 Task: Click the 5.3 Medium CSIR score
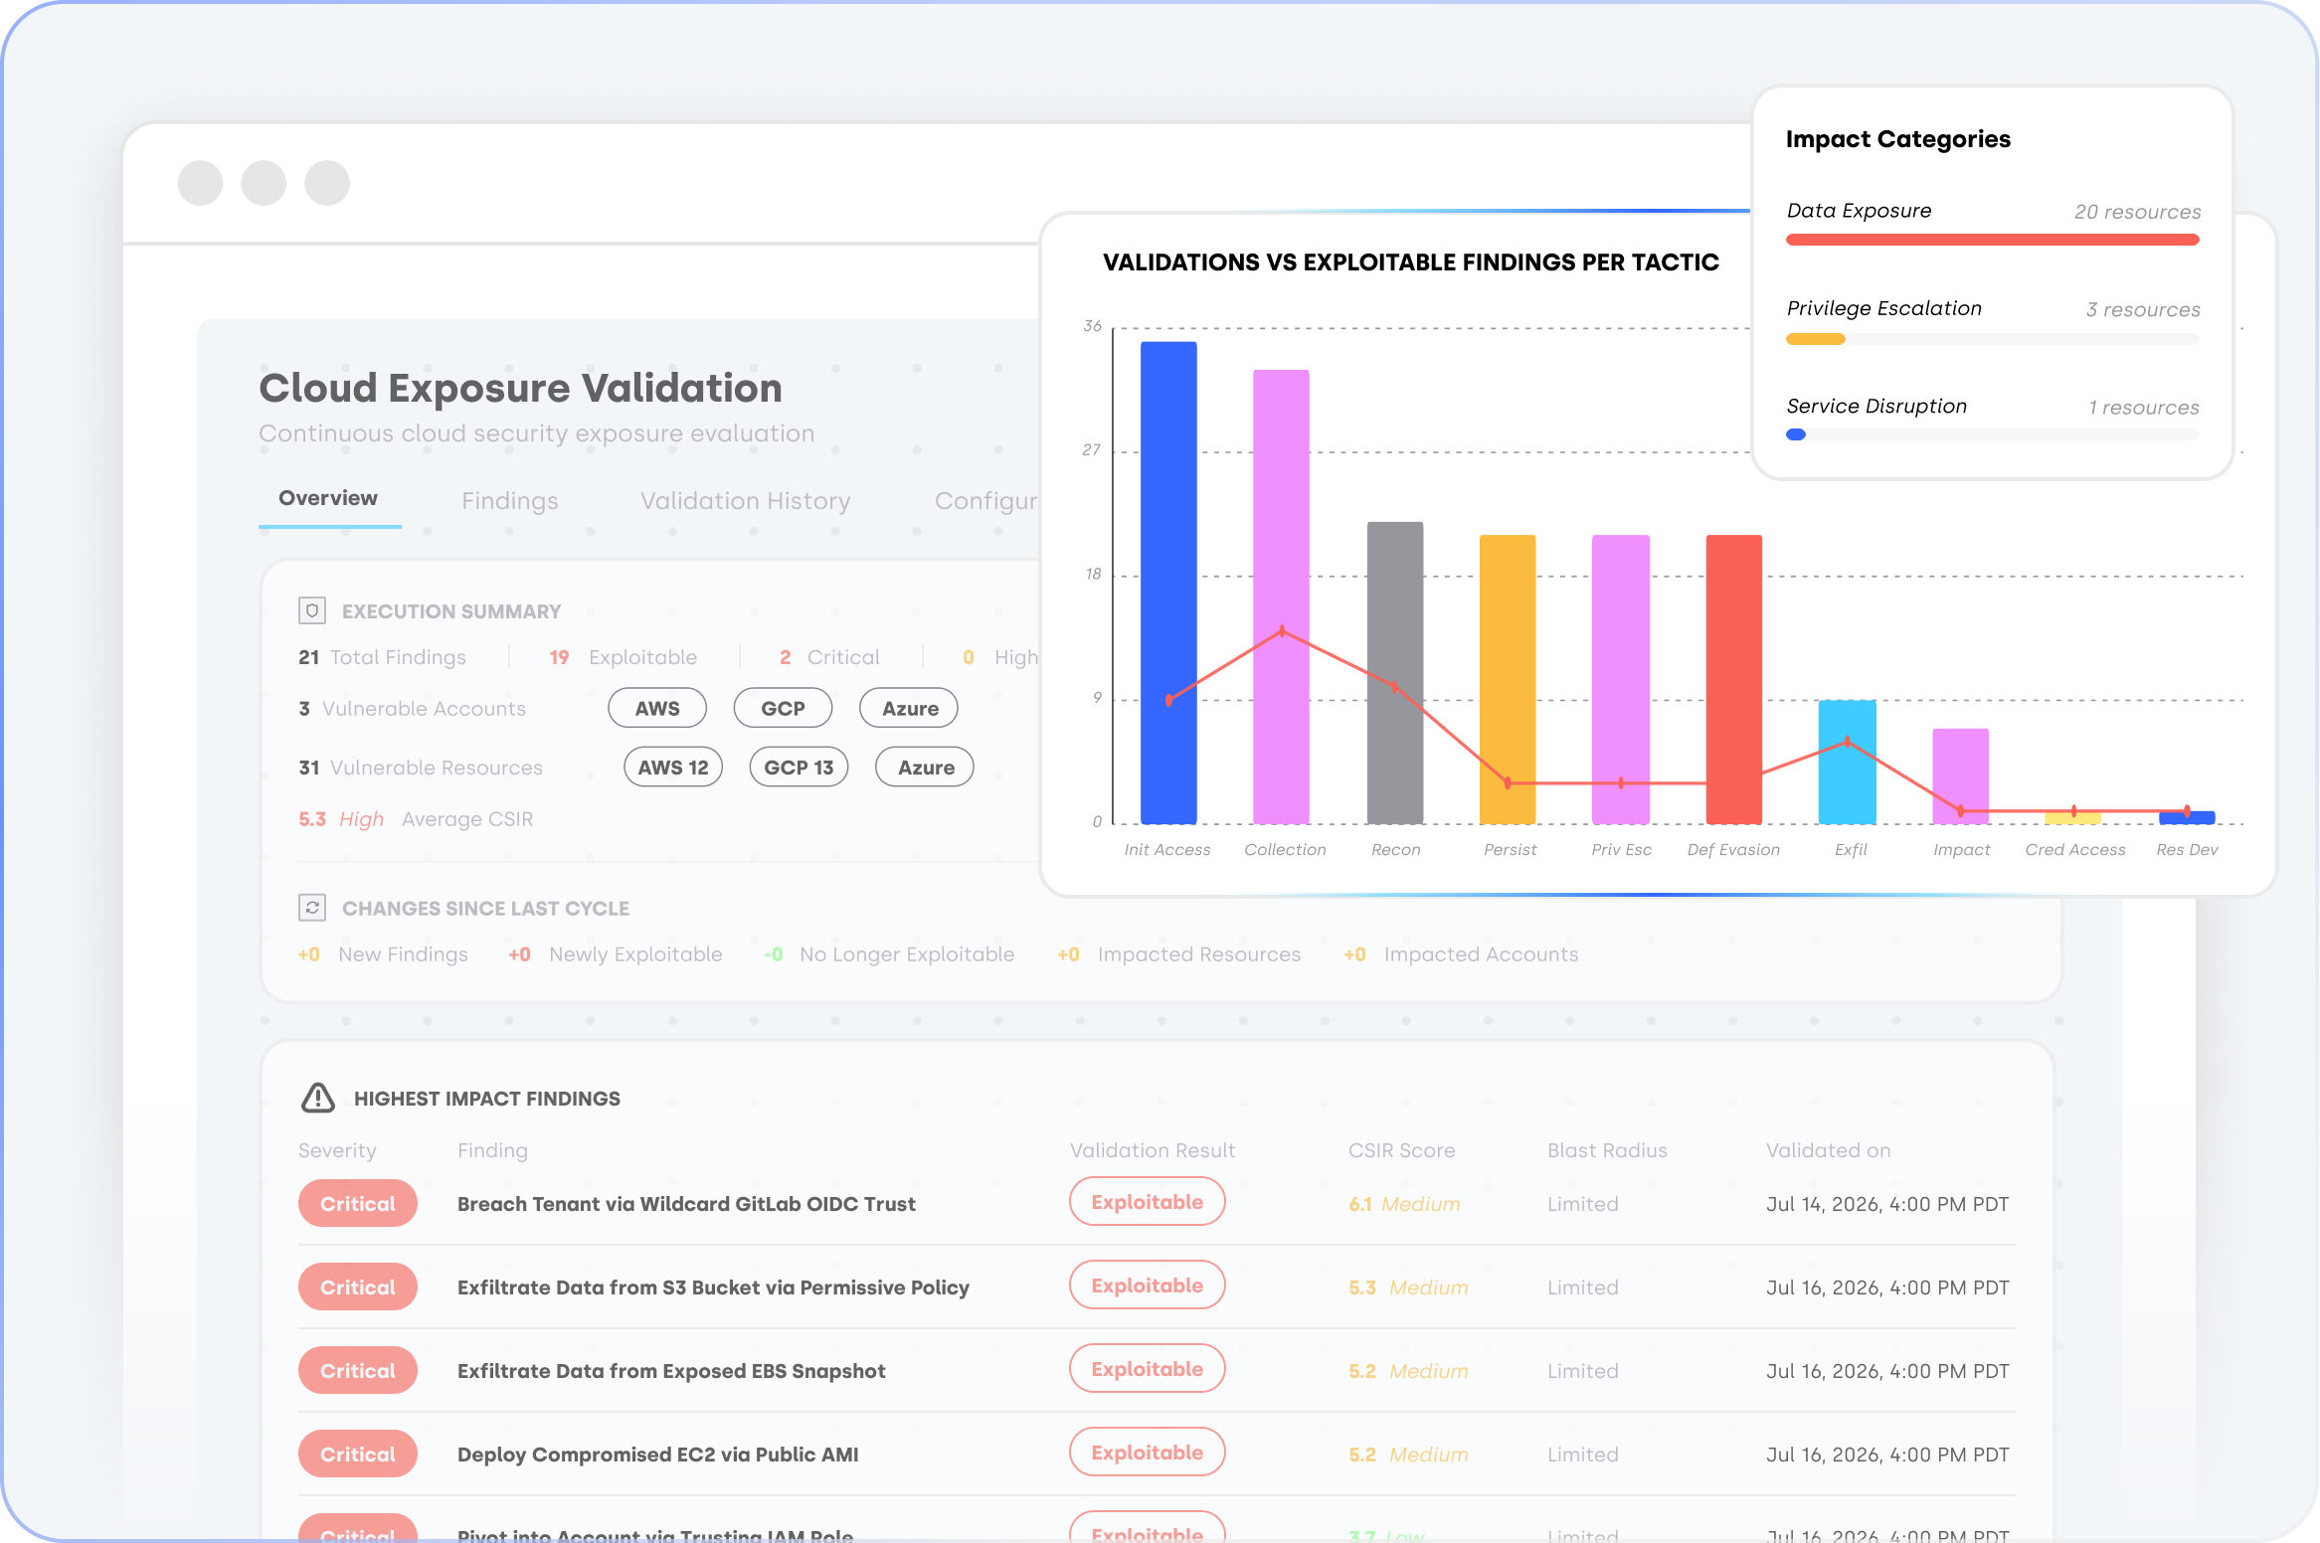point(1408,1287)
